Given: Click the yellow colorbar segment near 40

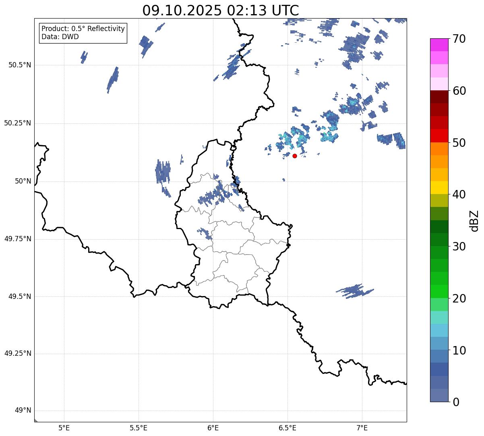Looking at the screenshot, I should (439, 188).
